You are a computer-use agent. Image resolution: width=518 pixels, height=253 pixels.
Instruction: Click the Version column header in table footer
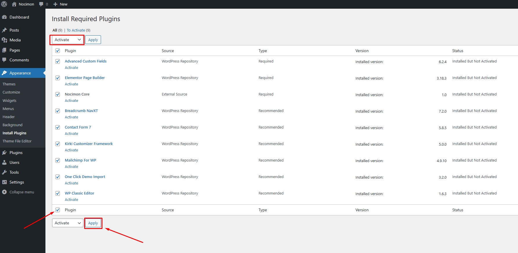(362, 210)
